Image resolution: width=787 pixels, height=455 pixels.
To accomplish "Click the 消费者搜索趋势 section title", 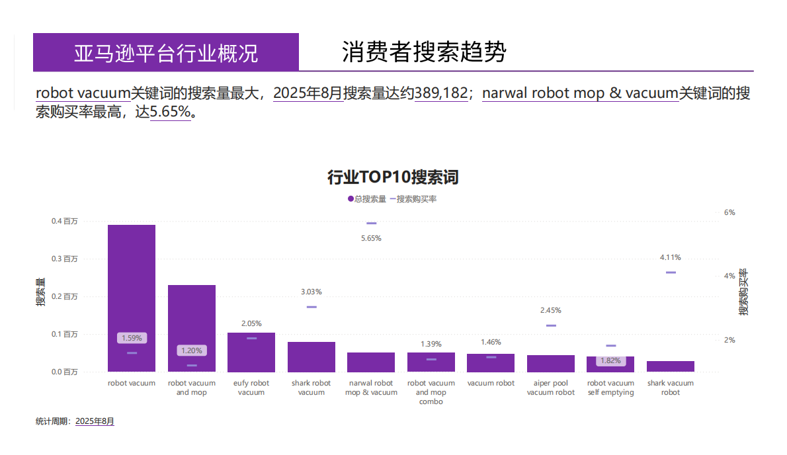I will pos(422,50).
